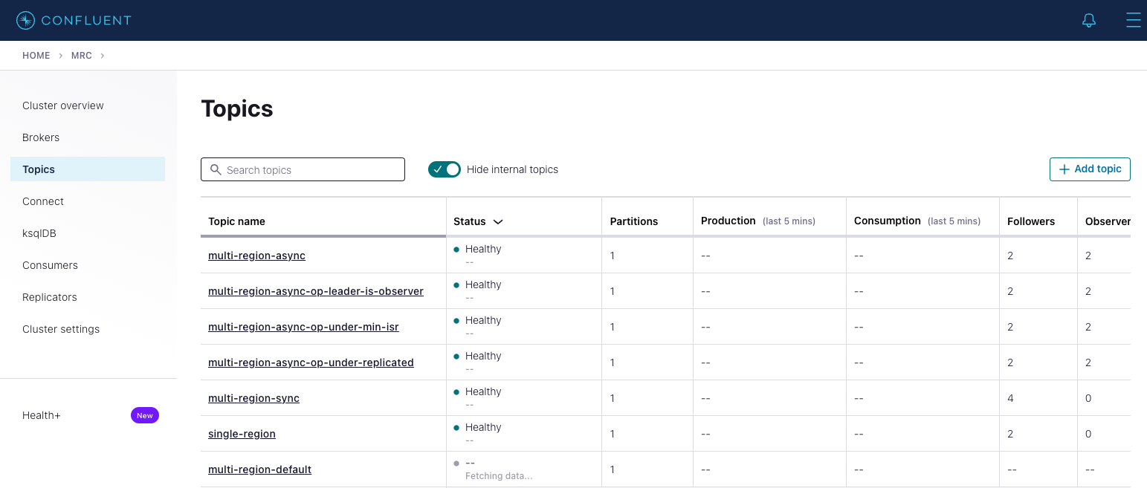This screenshot has height=488, width=1147.
Task: Click the Topic name column header
Action: (x=236, y=221)
